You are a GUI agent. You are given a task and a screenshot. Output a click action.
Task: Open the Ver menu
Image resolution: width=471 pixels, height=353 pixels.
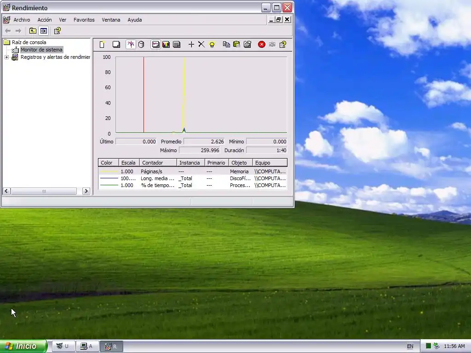(63, 20)
